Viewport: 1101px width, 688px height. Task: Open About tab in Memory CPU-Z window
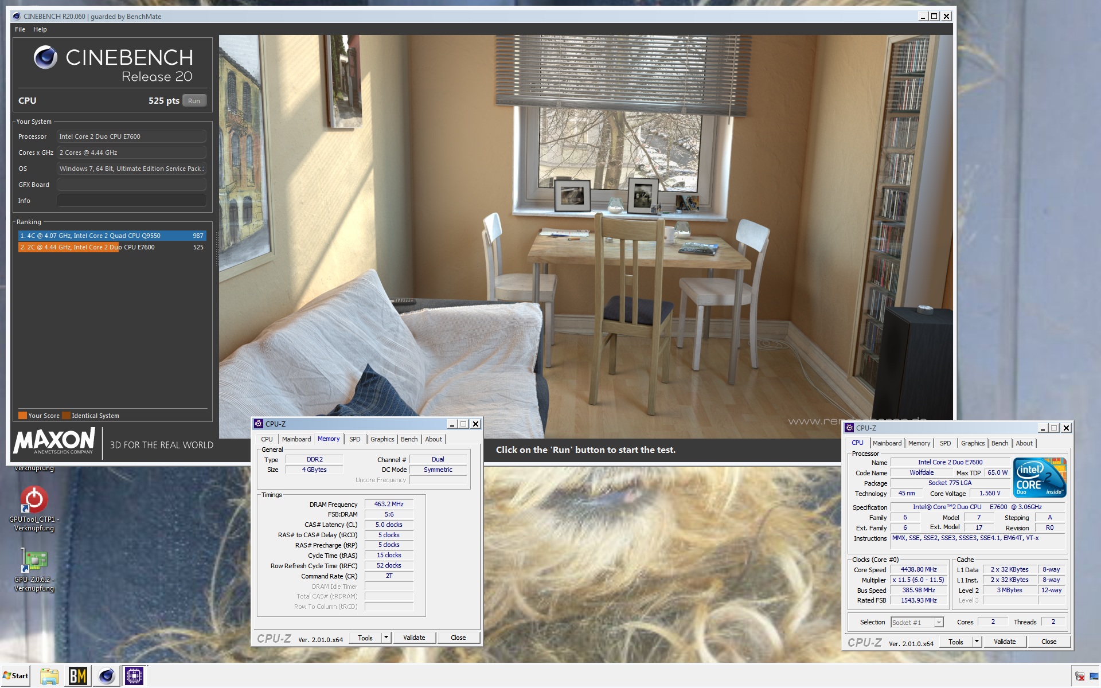[x=434, y=439]
